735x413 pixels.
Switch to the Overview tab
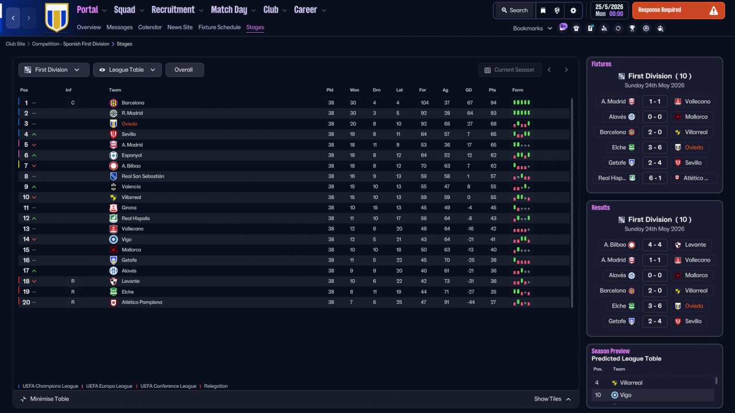pyautogui.click(x=88, y=28)
